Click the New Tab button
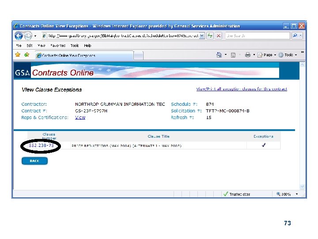The width and height of the screenshot is (318, 239). (x=139, y=56)
